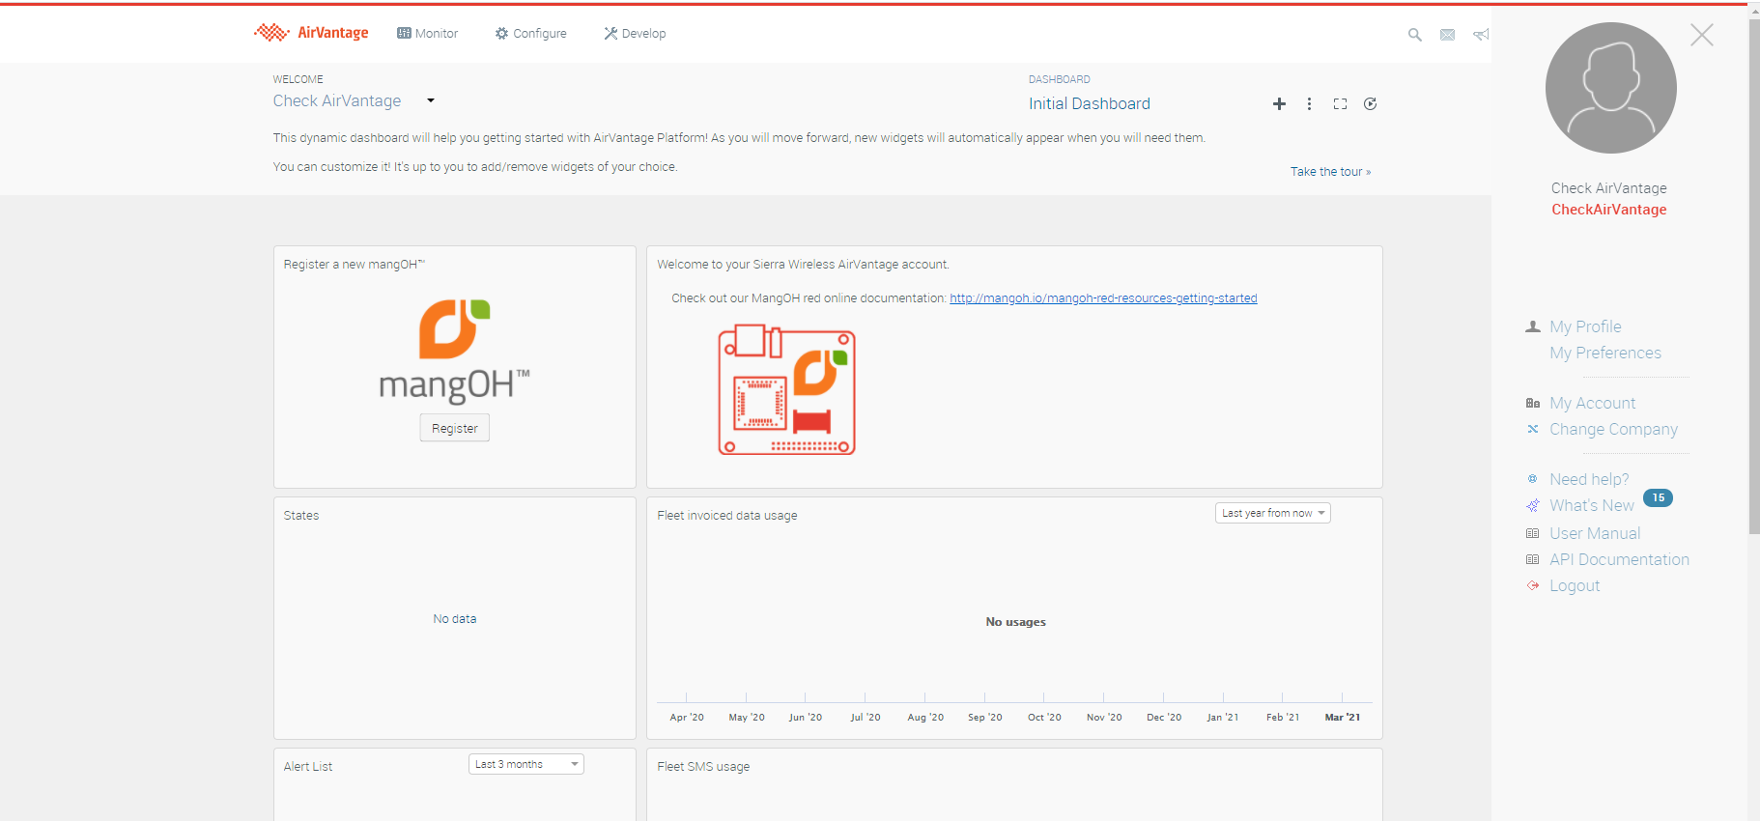Click the Take the tour link
1760x821 pixels.
(x=1331, y=172)
